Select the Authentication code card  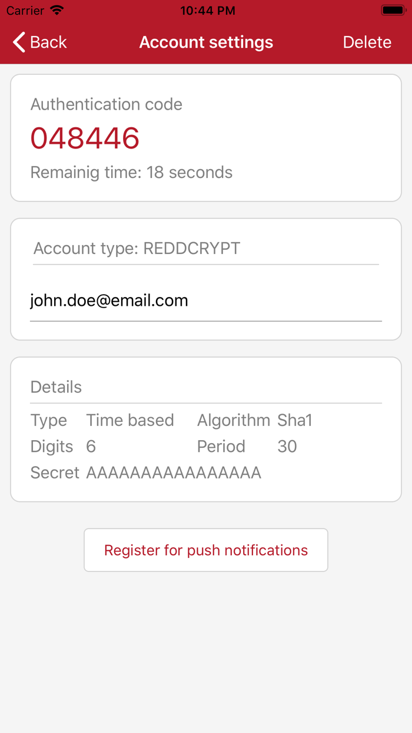click(206, 137)
